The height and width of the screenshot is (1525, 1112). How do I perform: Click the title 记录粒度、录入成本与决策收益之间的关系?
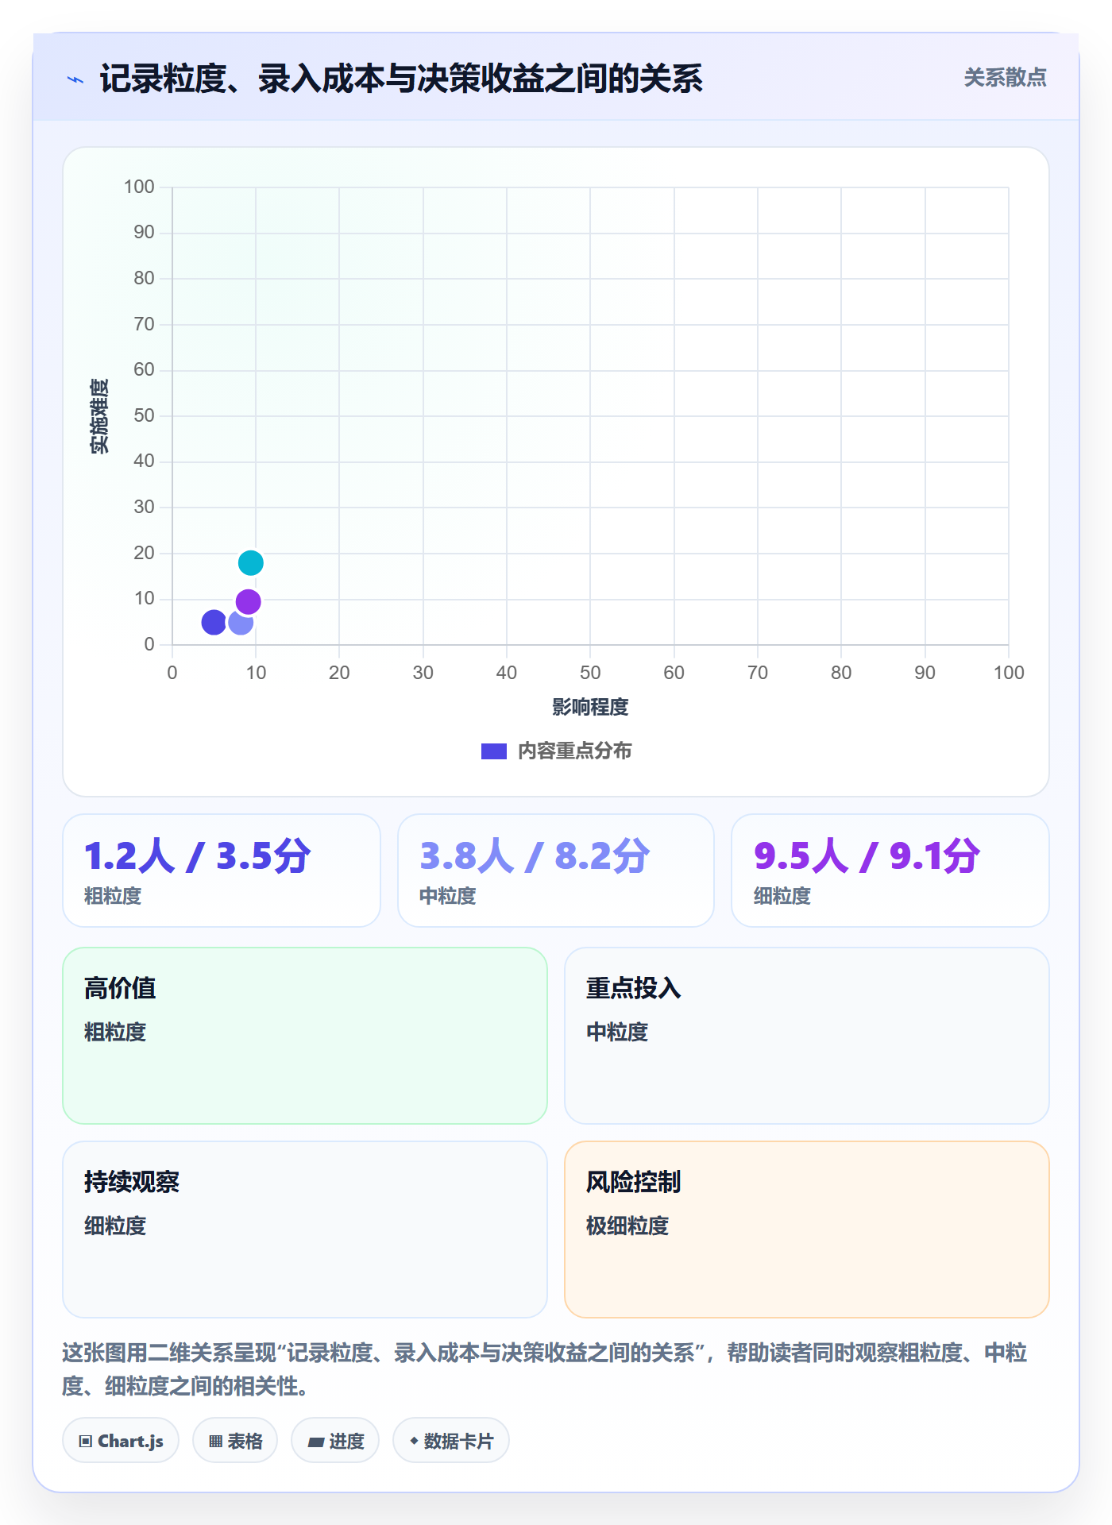coord(401,79)
